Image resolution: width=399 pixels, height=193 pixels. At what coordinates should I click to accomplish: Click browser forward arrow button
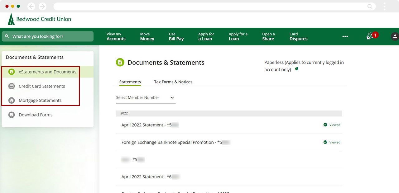click(42, 6)
